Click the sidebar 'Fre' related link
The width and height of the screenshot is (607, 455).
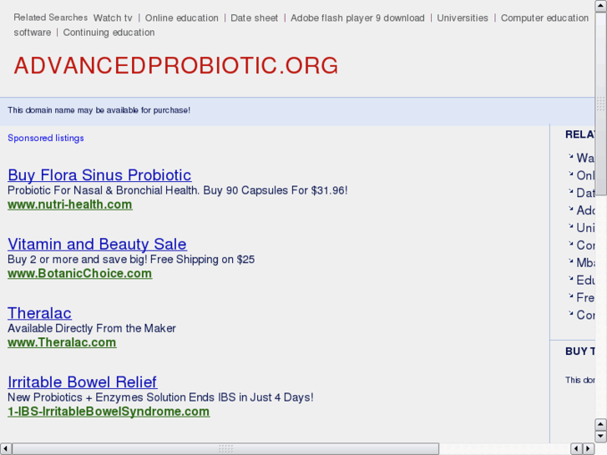point(585,297)
